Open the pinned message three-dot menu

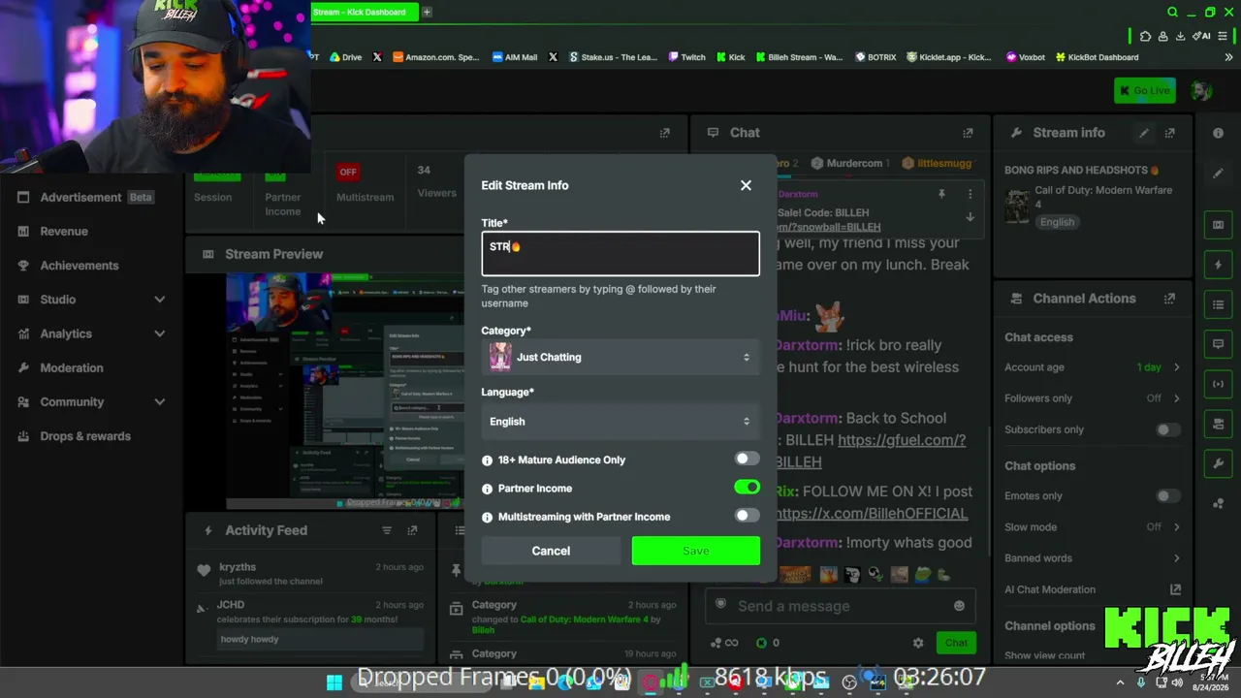970,194
